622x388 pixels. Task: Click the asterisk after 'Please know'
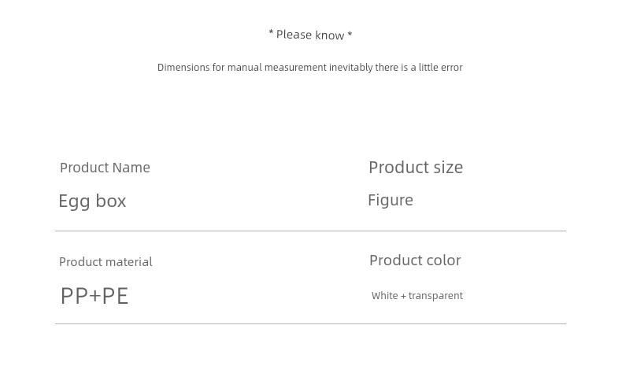[350, 33]
